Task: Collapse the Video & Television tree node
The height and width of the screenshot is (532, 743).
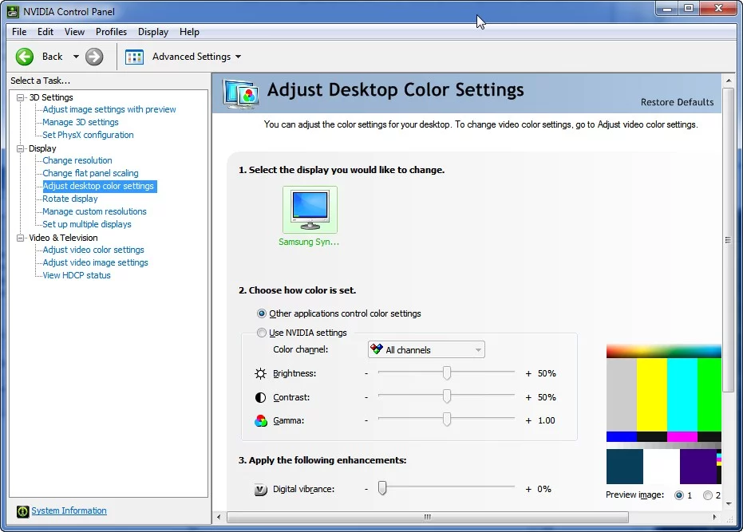Action: pos(21,238)
